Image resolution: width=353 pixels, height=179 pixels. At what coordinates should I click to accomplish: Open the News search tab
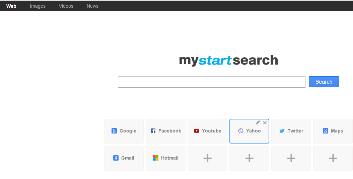[x=92, y=6]
